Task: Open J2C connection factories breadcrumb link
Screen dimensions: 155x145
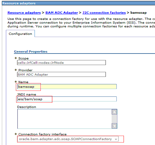Action: coord(104,13)
